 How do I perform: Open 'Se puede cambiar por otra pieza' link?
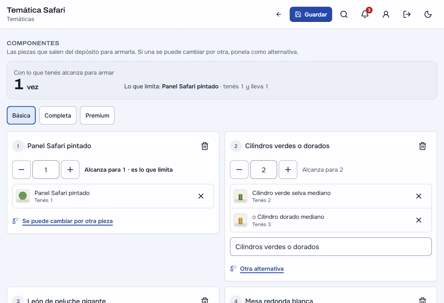tap(68, 221)
